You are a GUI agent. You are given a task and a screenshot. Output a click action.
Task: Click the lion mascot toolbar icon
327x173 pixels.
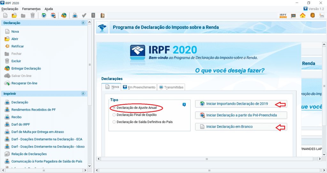point(312,15)
